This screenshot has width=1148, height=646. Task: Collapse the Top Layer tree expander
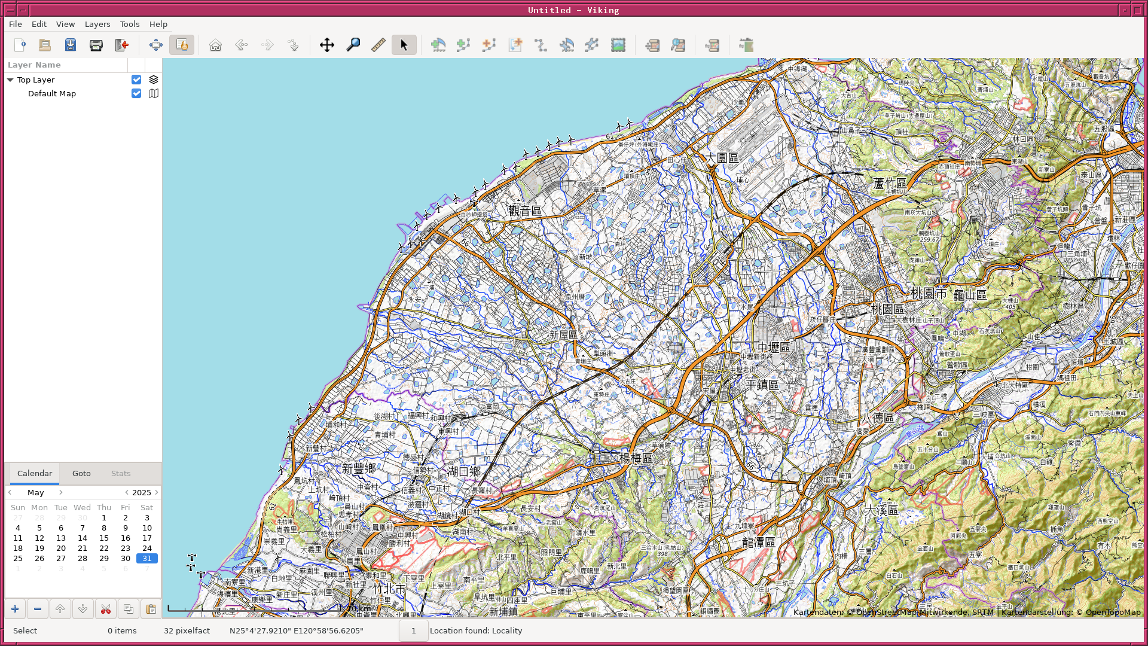(10, 80)
